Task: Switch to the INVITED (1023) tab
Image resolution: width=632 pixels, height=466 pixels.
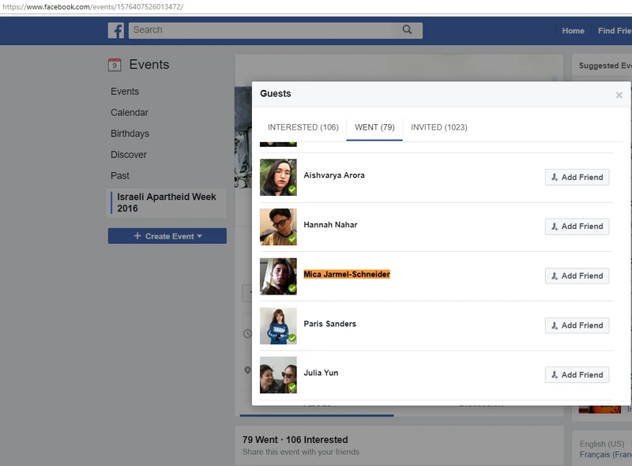Action: (x=439, y=127)
